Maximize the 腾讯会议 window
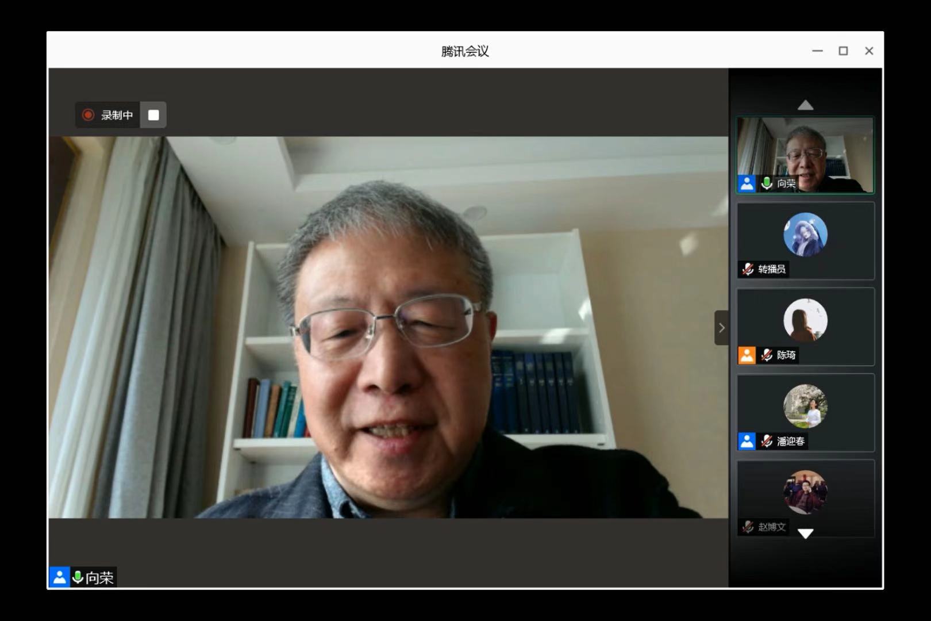Viewport: 931px width, 621px height. click(x=843, y=51)
